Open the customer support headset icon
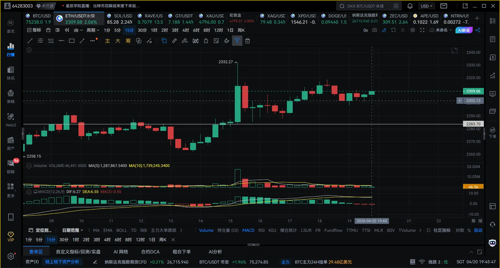 [492, 224]
